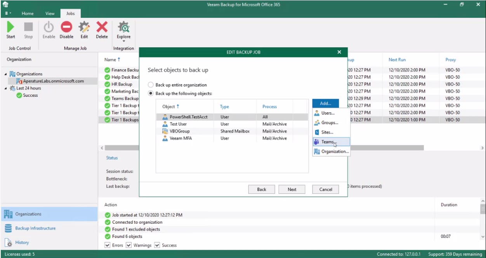Collapse the Last 24 hours tree node

pos(6,88)
